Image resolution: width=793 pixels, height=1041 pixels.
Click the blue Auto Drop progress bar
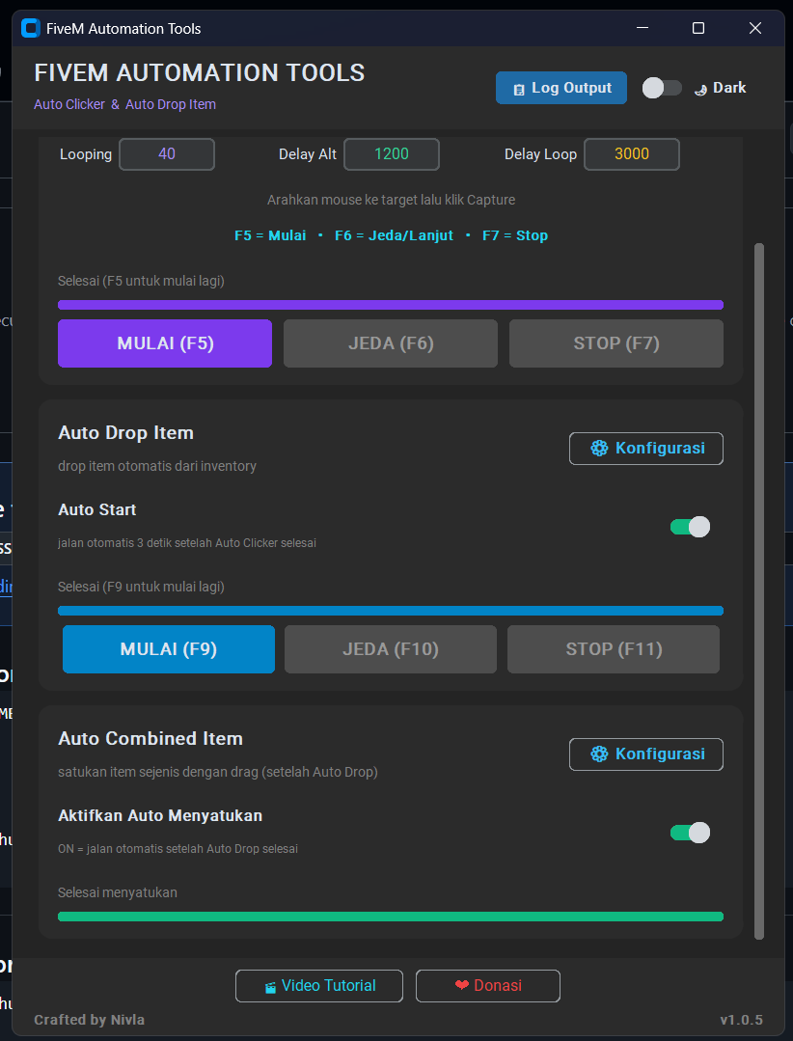coord(390,610)
